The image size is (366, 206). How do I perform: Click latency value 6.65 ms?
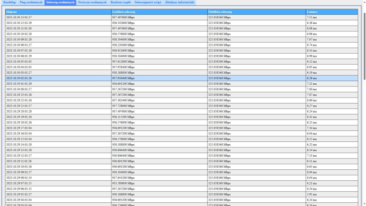[x=312, y=167]
